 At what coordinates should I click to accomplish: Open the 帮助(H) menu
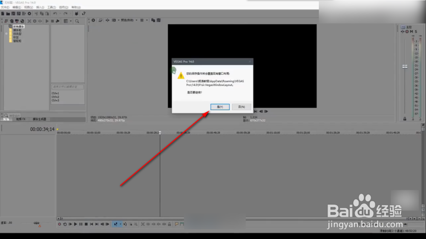tap(76, 7)
